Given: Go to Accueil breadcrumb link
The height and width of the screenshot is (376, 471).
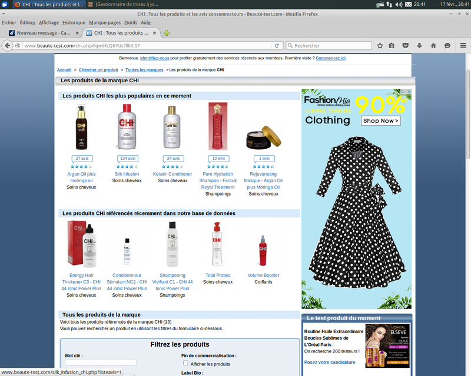Looking at the screenshot, I should [64, 70].
